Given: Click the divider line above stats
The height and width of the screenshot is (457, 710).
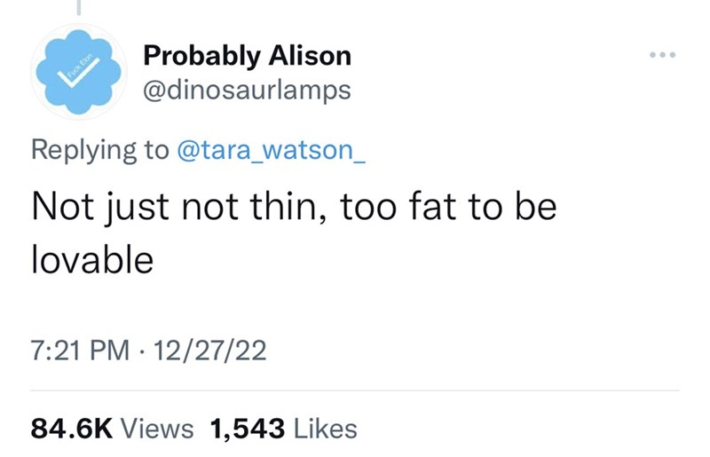Looking at the screenshot, I should [355, 390].
